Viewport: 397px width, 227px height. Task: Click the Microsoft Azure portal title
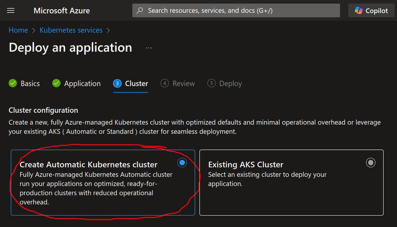[x=62, y=11]
